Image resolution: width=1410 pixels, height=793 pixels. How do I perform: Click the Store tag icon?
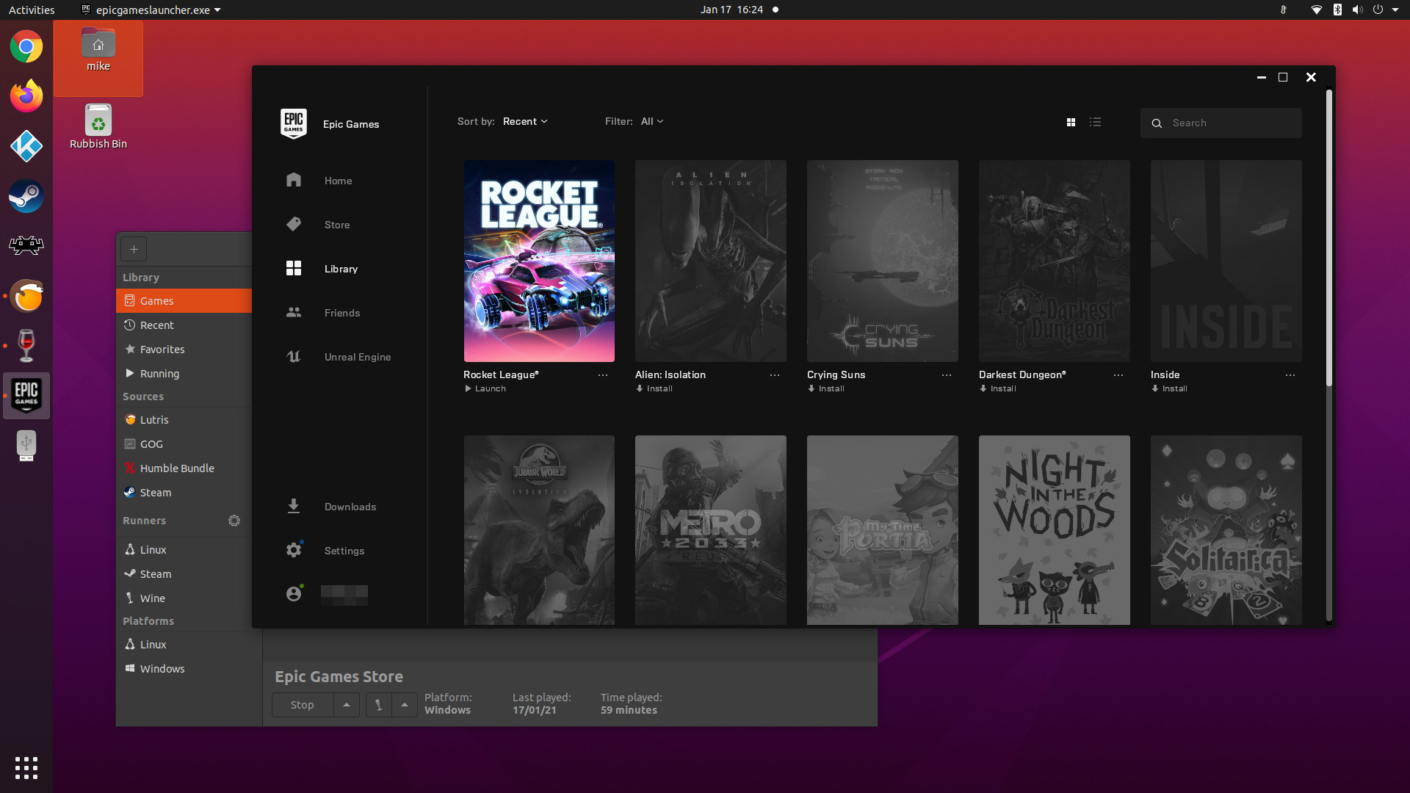[x=294, y=224]
